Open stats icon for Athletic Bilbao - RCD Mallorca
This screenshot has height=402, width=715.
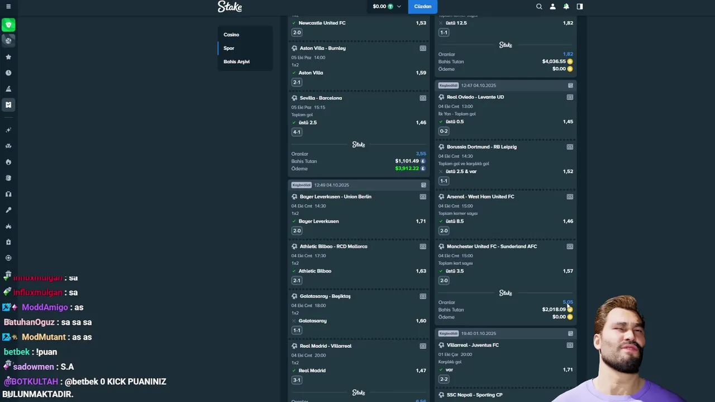(423, 246)
